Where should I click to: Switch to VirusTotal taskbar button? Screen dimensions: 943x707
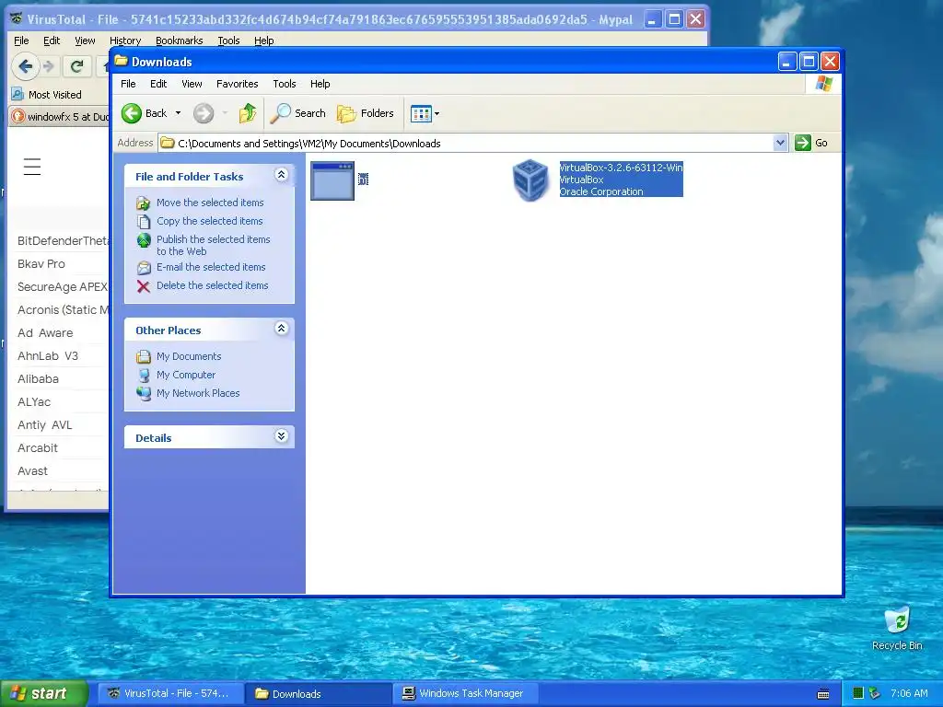[170, 694]
